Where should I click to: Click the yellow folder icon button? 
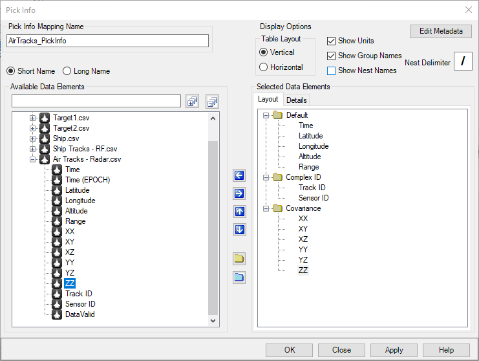(x=239, y=259)
